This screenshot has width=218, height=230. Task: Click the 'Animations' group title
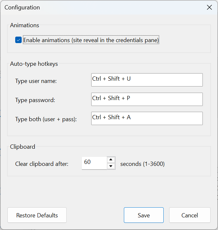coord(25,25)
